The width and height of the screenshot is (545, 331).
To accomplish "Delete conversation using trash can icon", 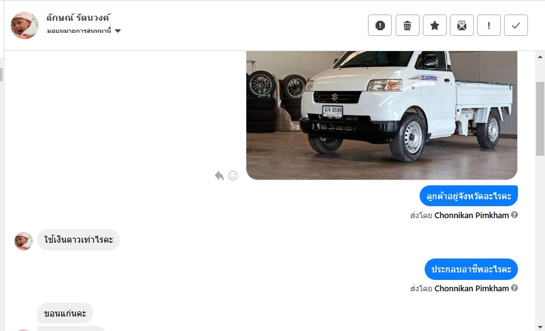I will point(408,25).
